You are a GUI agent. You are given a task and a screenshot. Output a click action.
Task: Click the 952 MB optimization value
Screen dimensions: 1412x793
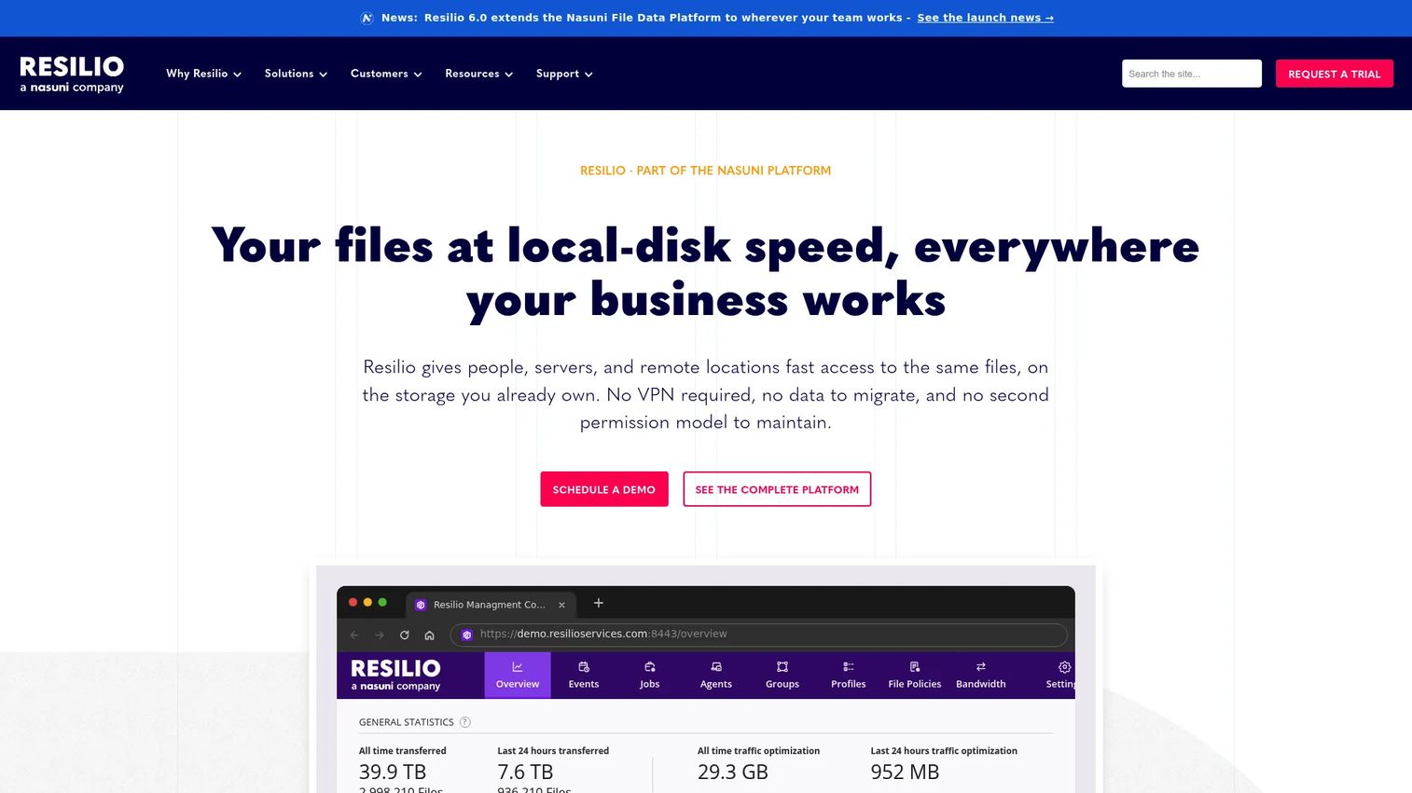[x=905, y=772]
